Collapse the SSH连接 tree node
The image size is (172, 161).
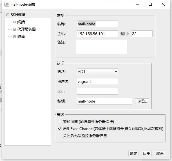coord(8,15)
